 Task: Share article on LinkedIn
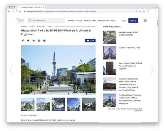(x=33, y=41)
